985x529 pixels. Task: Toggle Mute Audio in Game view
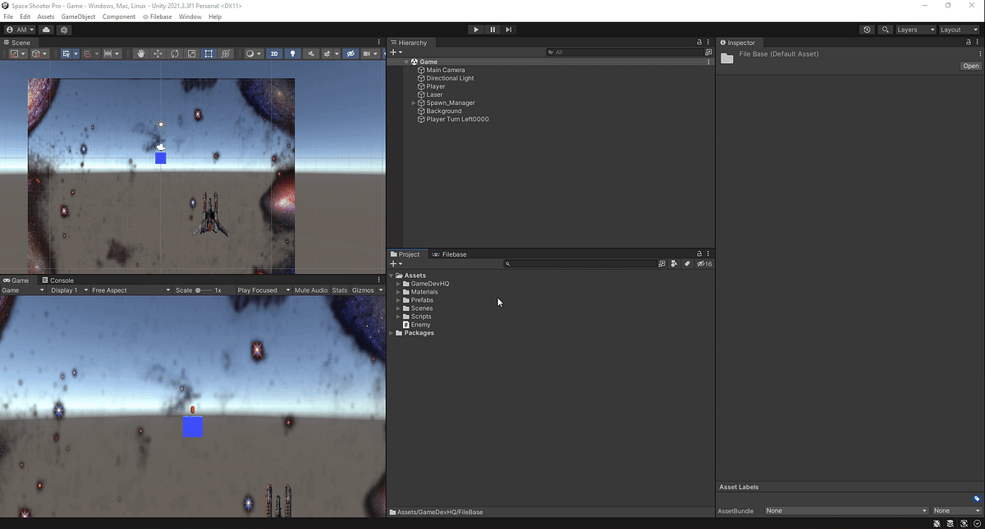(x=311, y=290)
